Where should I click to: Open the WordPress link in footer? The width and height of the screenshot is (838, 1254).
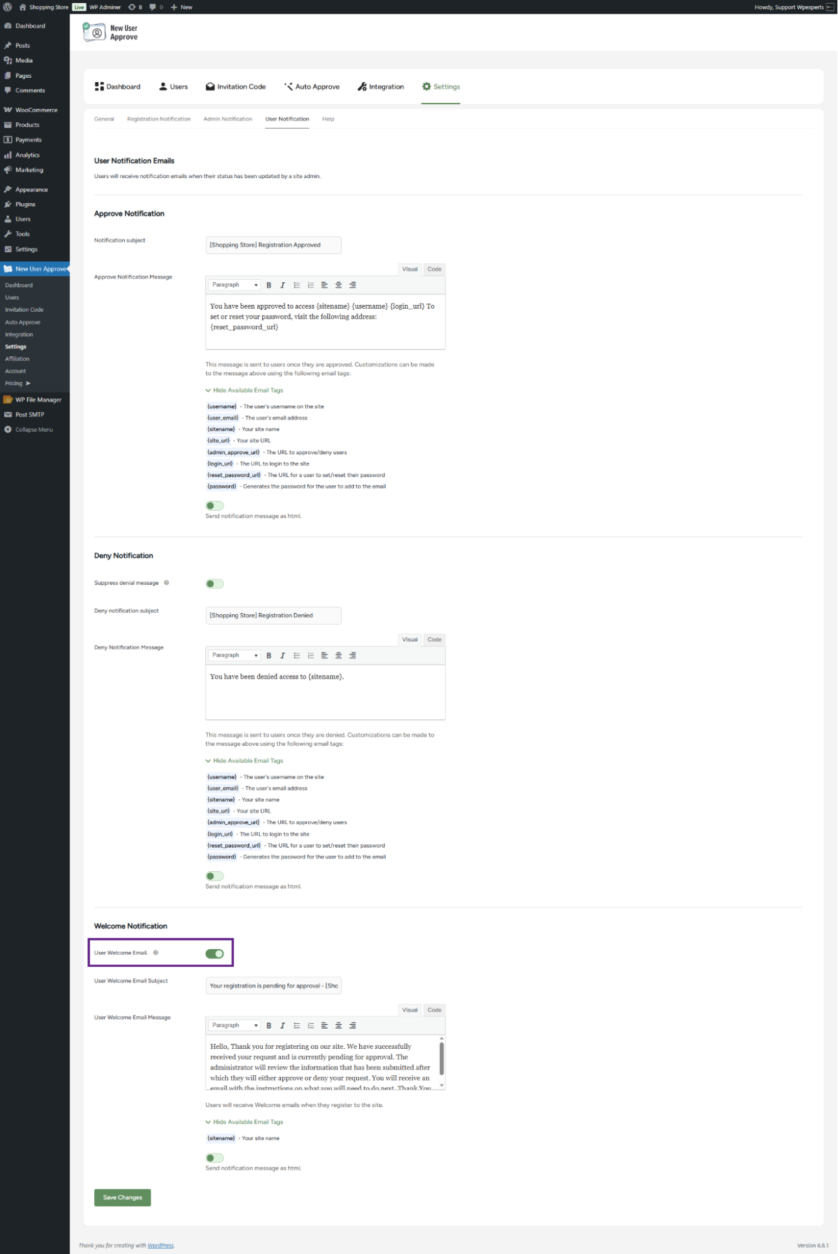(161, 1245)
